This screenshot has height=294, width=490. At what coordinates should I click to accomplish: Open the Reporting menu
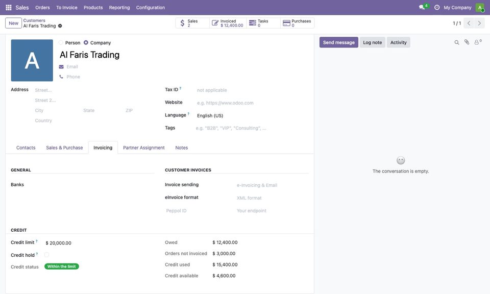point(119,8)
